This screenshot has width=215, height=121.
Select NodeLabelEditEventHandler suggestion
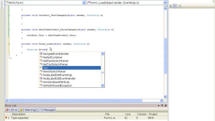pos(59,79)
